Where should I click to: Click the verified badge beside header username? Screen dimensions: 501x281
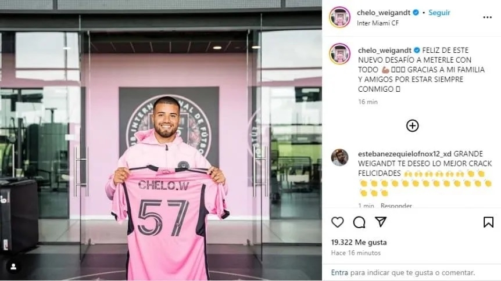click(x=416, y=12)
